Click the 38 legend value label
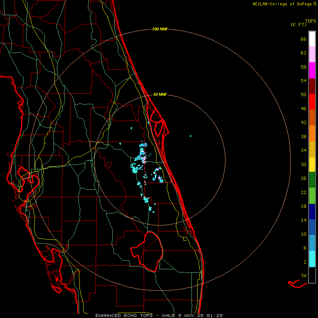318x318 pixels. click(304, 136)
